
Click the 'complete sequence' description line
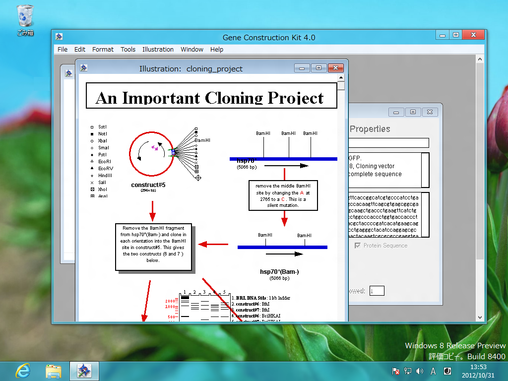point(375,174)
